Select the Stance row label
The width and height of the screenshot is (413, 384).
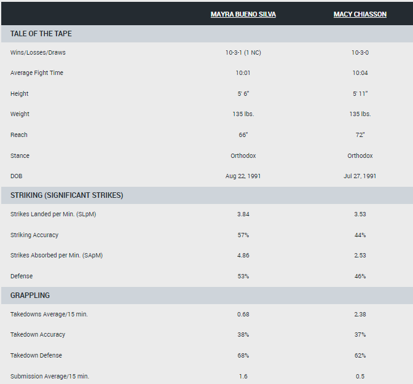[x=20, y=156]
